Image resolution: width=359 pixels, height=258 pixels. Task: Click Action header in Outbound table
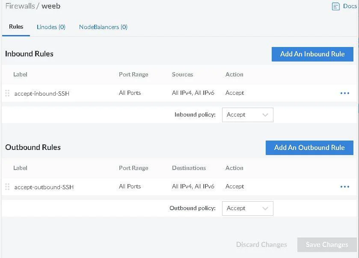pos(234,168)
